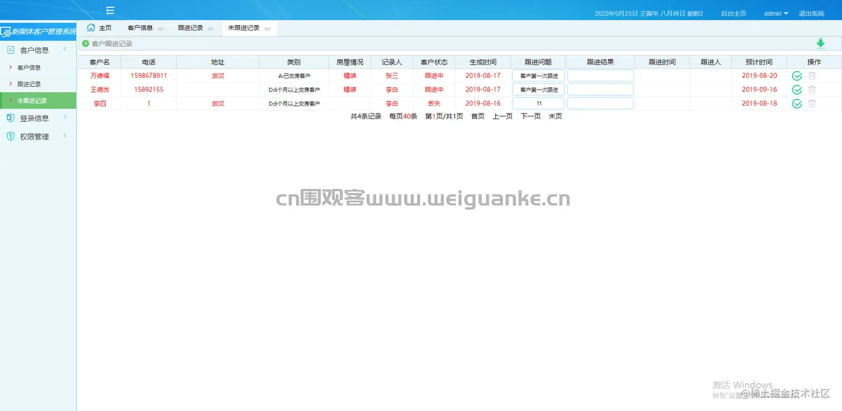842x411 pixels.
Task: Click the 跟进问题 field for 王德发
Action: click(x=539, y=90)
